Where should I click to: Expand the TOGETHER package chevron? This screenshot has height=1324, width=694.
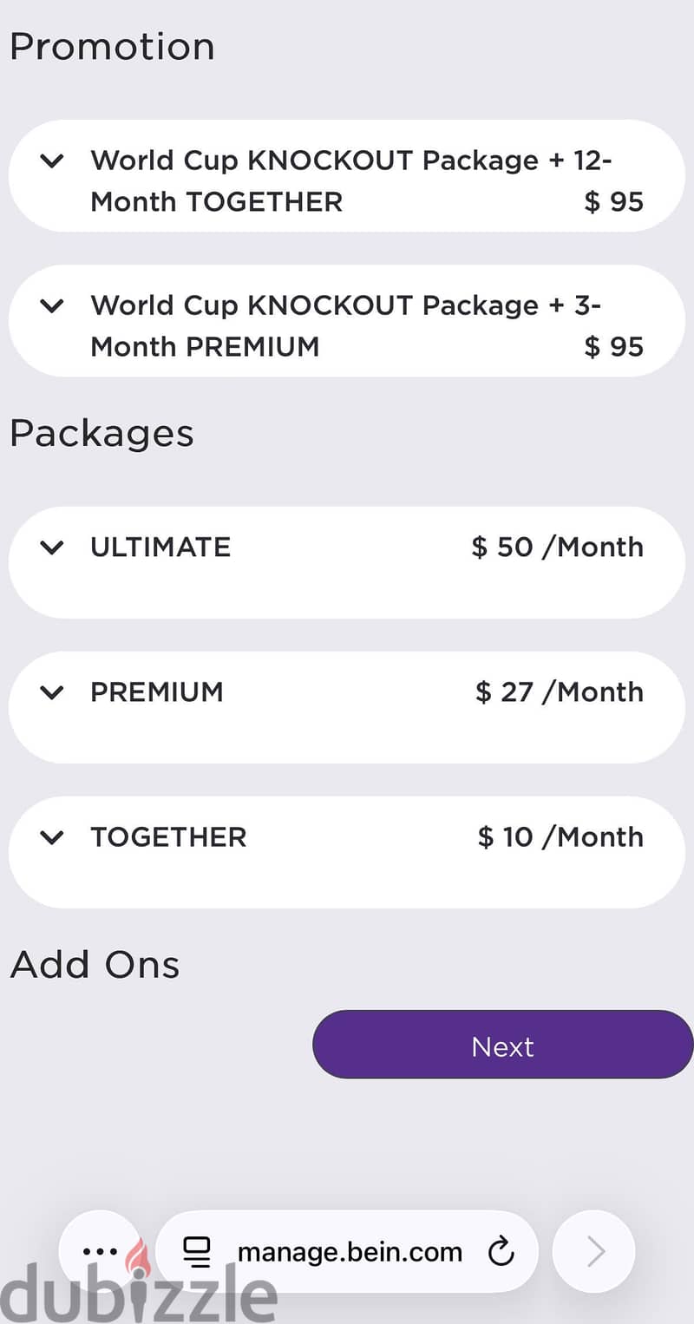click(53, 837)
